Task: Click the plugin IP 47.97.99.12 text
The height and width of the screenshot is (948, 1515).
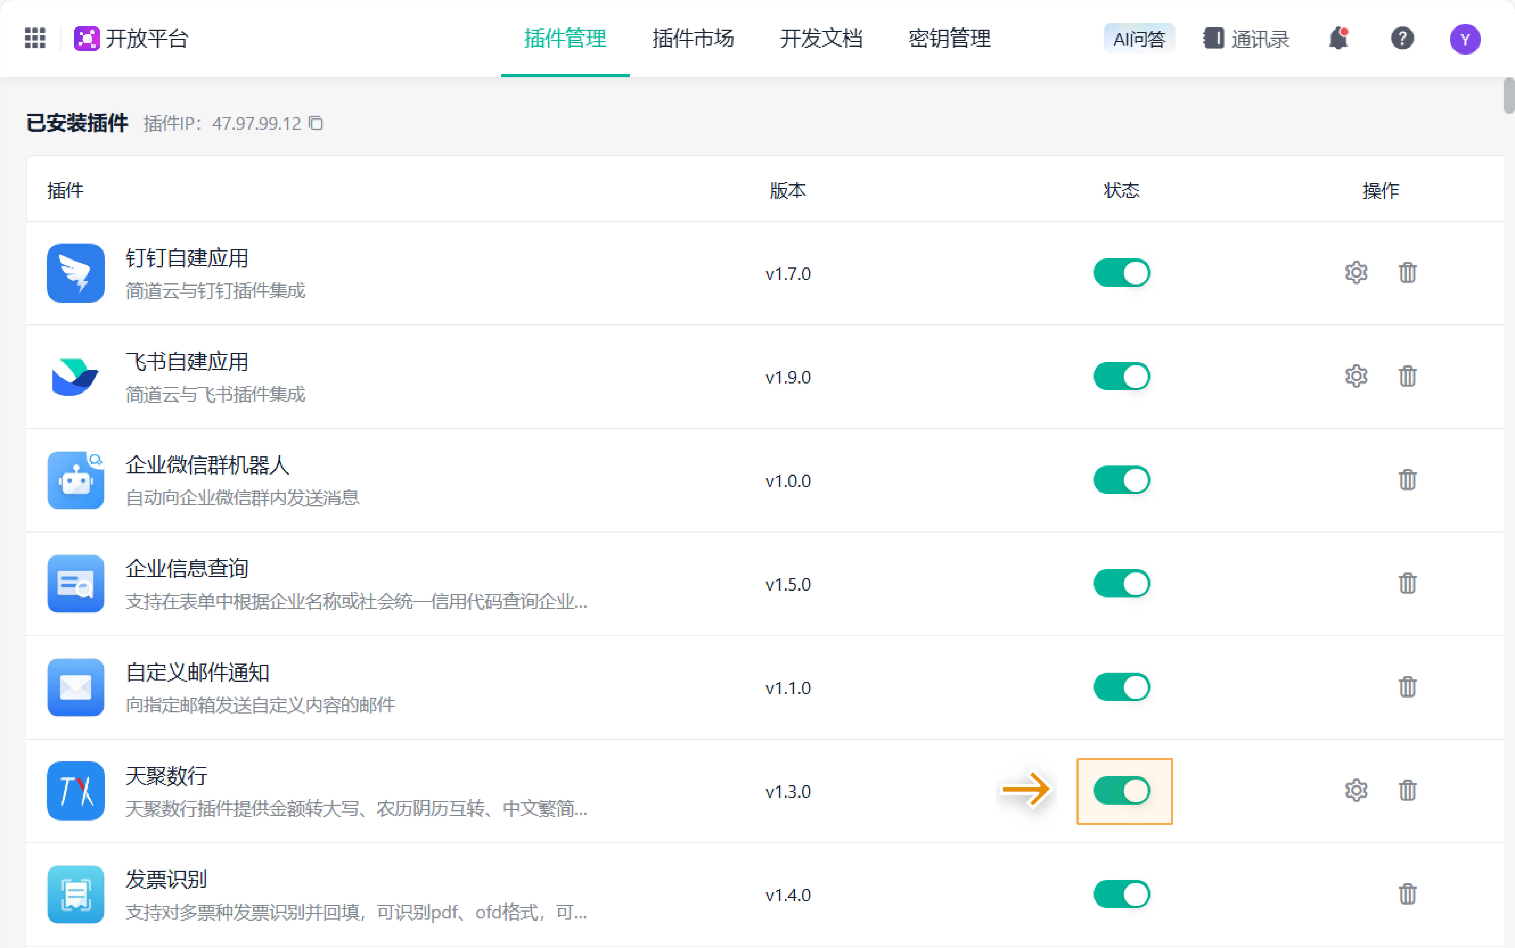Action: (256, 123)
